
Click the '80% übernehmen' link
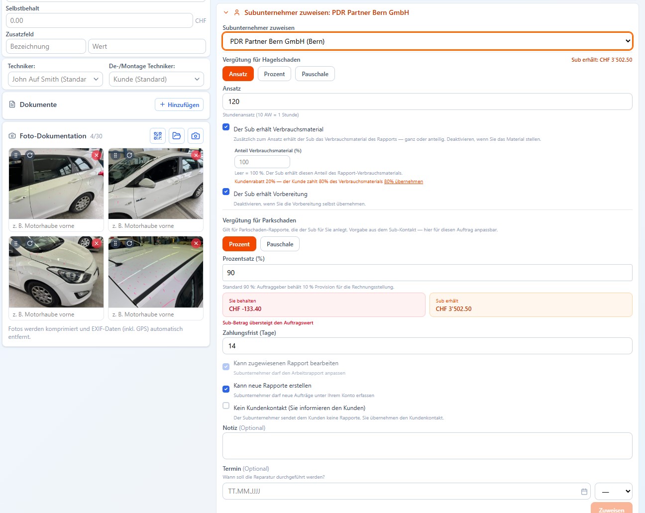click(x=404, y=182)
